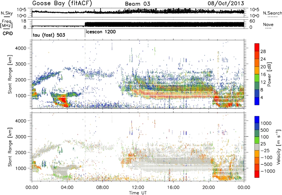Image resolution: width=282 pixels, height=195 pixels.
Task: Click the 'Slant Range [km]' label of power panel
Action: click(10, 74)
